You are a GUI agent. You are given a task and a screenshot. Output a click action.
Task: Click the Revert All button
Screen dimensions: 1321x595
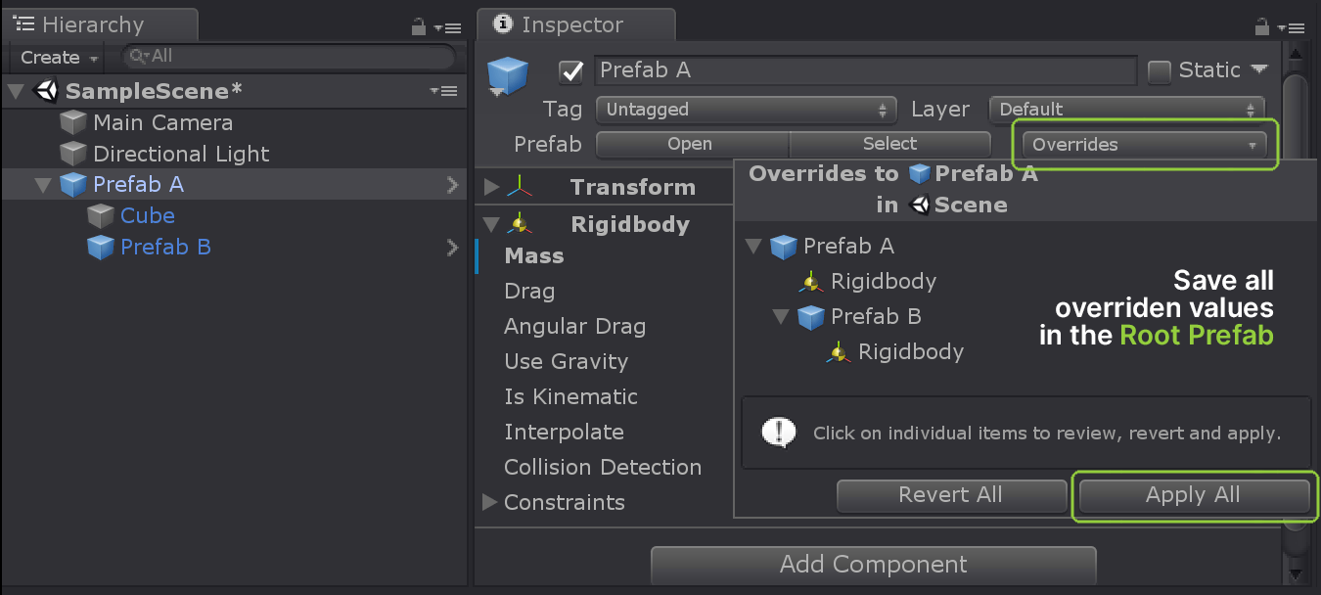(x=950, y=495)
